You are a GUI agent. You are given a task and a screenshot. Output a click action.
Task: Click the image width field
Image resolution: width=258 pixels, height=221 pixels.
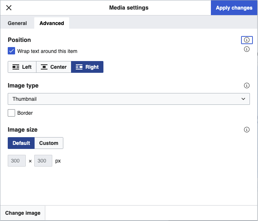pyautogui.click(x=17, y=161)
